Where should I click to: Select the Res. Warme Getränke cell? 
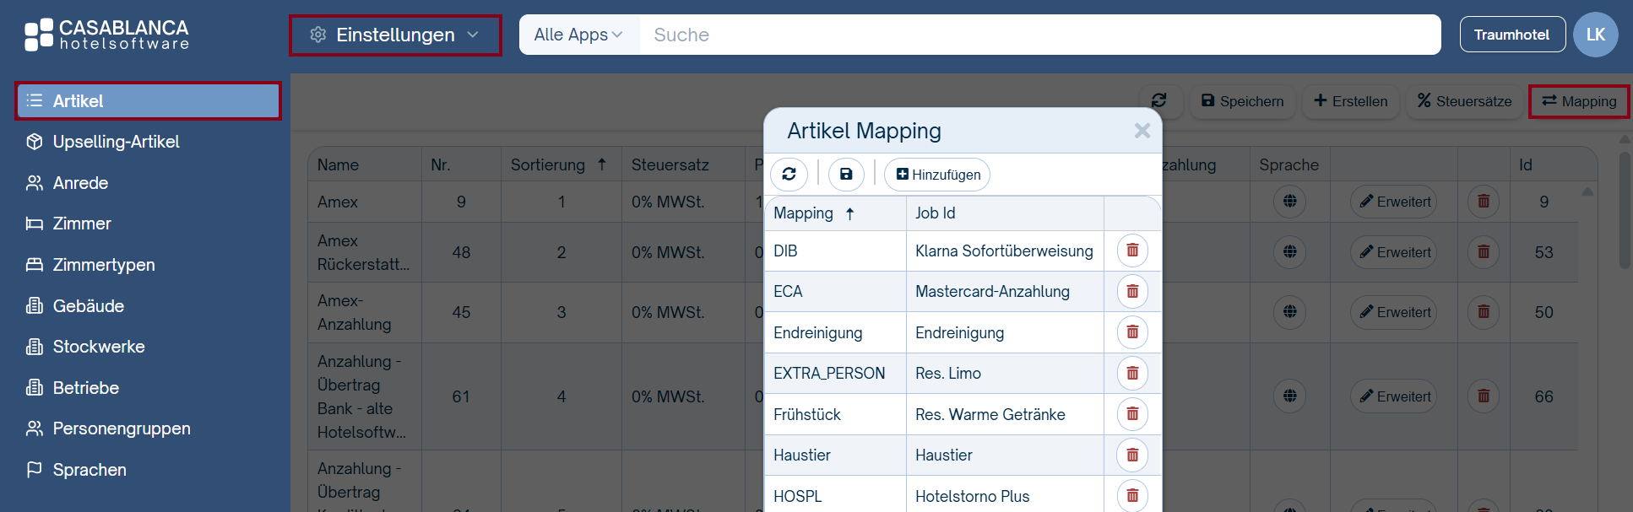[1005, 414]
